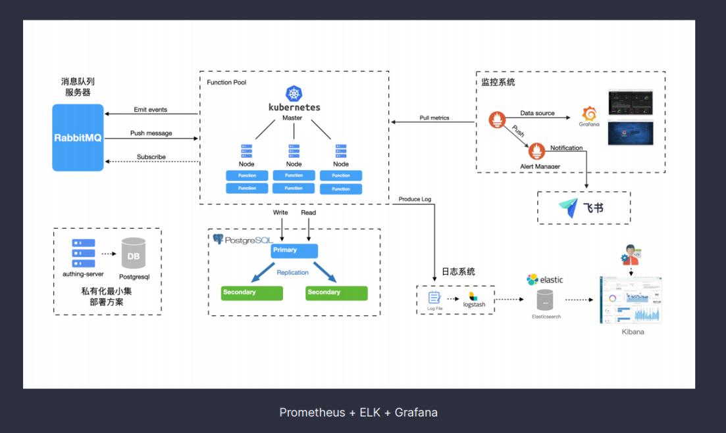The height and width of the screenshot is (433, 726).
Task: Click the Prometheus flame icon in monitoring system
Action: tap(496, 120)
